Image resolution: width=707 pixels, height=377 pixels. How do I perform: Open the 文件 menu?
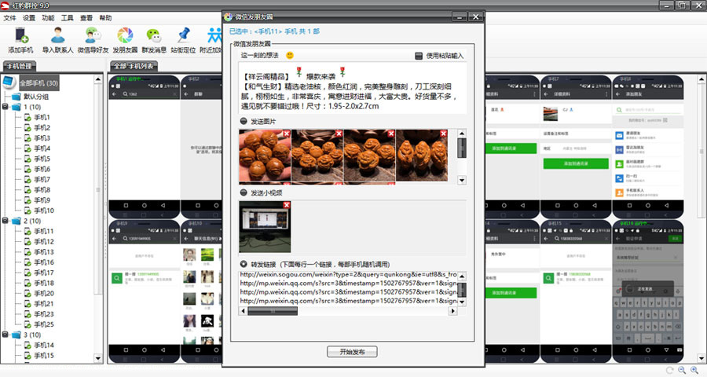pos(9,18)
